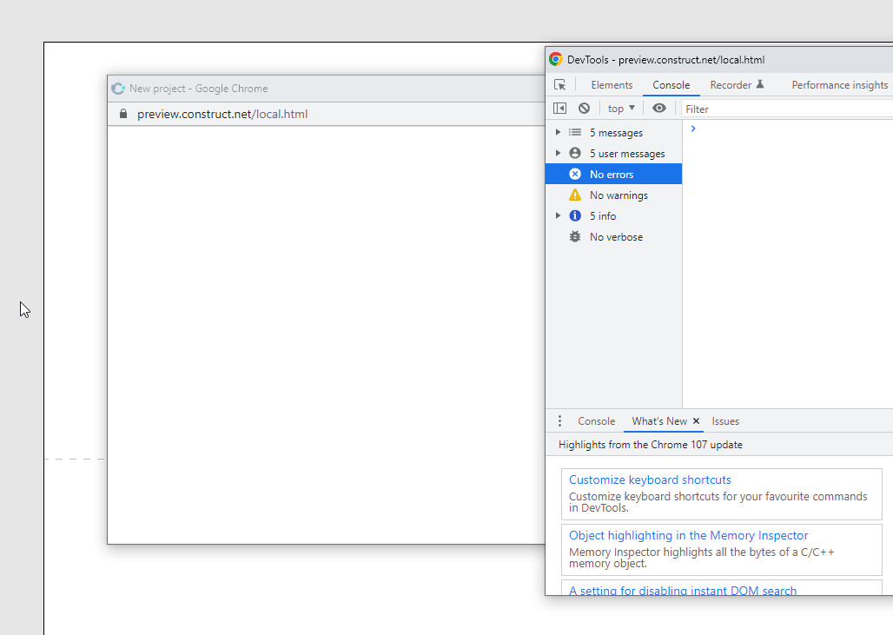Expand the 5 messages group

(x=557, y=132)
